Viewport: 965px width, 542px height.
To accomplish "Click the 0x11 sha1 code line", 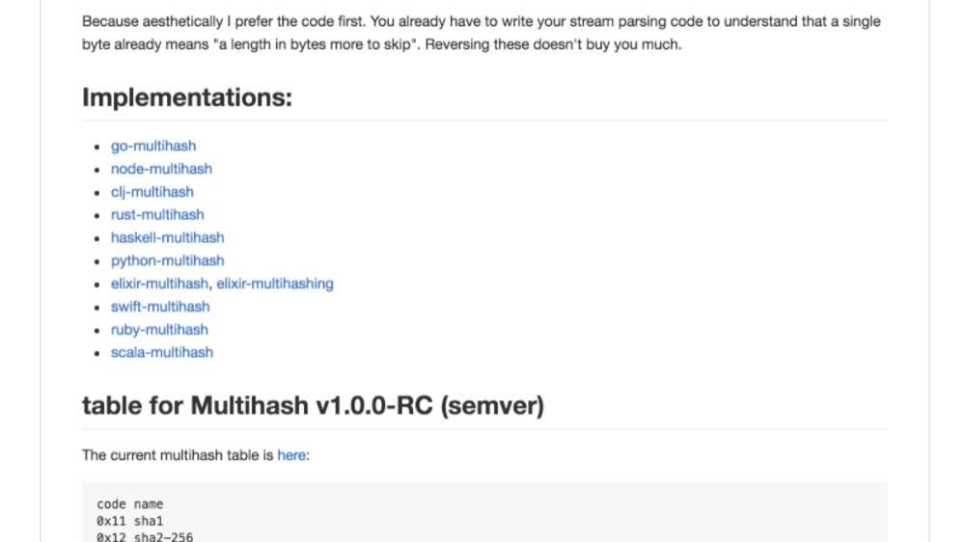I will point(130,521).
